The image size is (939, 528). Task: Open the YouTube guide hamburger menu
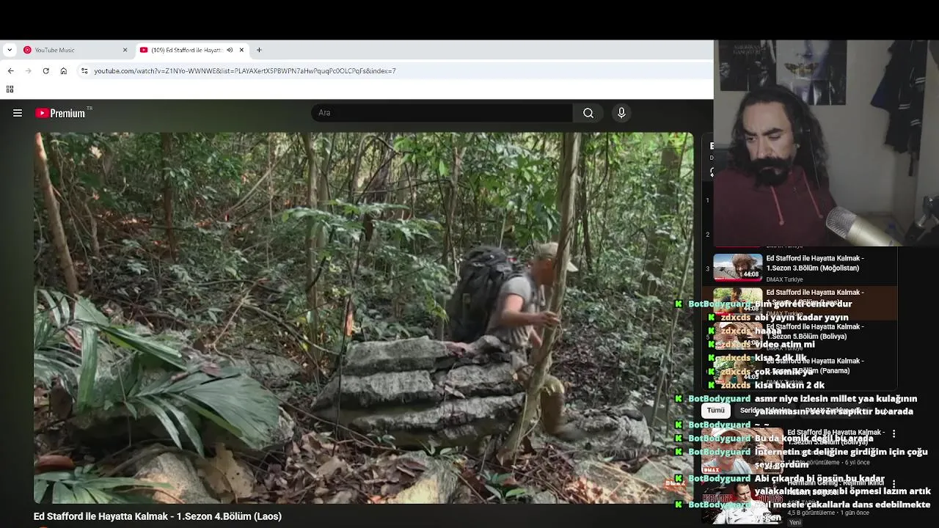(x=18, y=113)
